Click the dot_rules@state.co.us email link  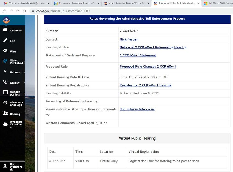pyautogui.click(x=137, y=109)
